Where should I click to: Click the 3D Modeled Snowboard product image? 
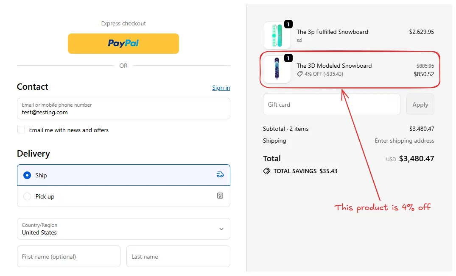click(x=277, y=69)
